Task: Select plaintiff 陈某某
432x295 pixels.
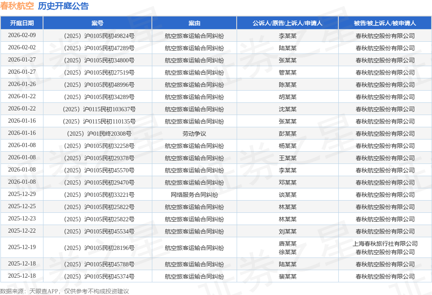Action: pyautogui.click(x=287, y=85)
